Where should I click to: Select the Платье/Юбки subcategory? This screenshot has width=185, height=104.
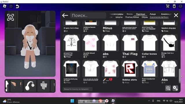click(132, 17)
